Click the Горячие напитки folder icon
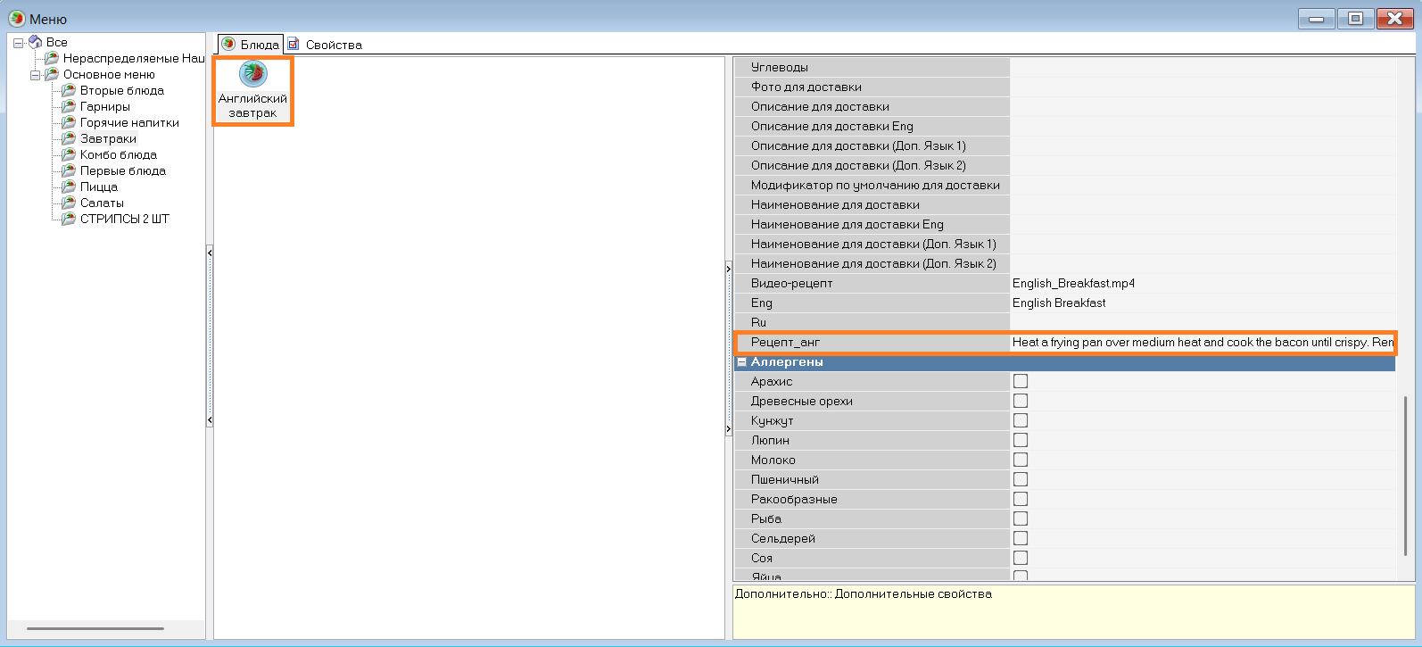 tap(69, 122)
